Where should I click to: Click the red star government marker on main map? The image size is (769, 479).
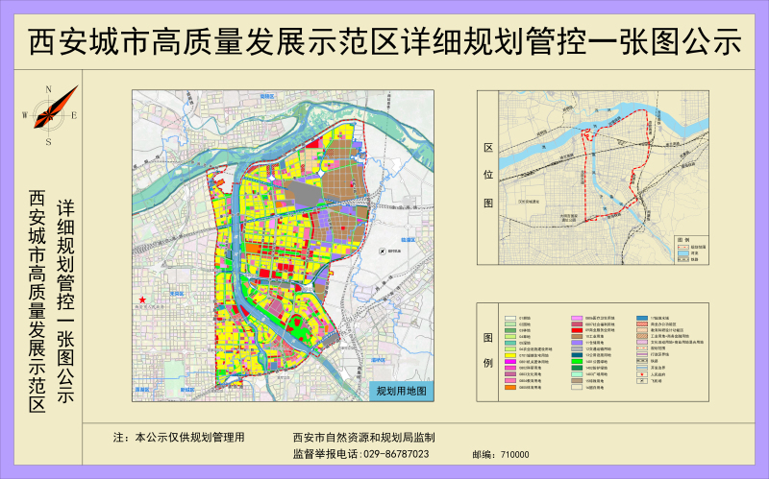142,299
